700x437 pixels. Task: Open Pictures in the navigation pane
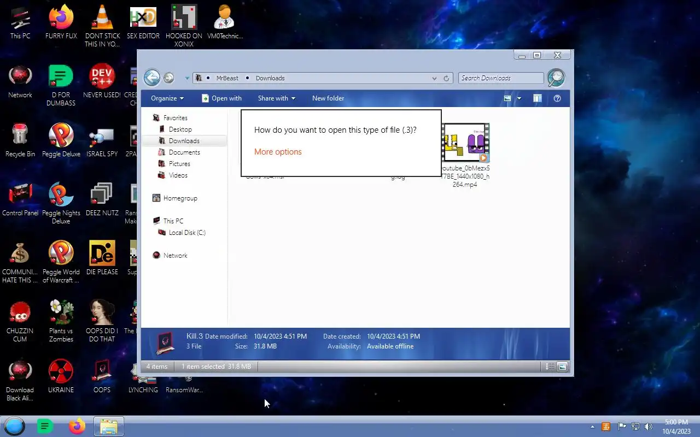[x=179, y=164]
